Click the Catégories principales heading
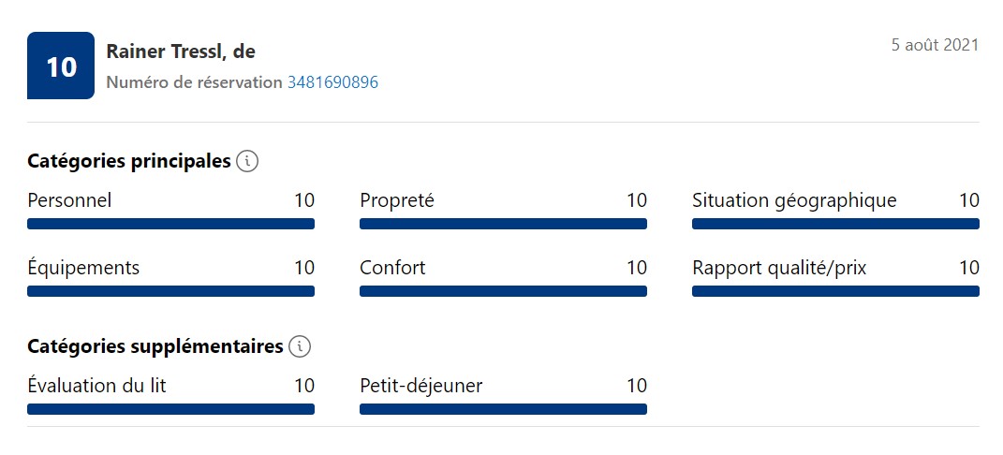This screenshot has height=455, width=1003. (128, 161)
